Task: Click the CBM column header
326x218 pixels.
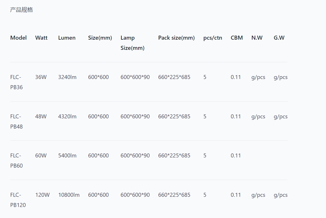Action: pyautogui.click(x=237, y=38)
